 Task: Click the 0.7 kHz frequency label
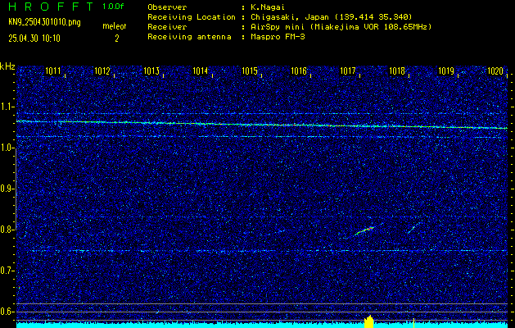pyautogui.click(x=7, y=271)
